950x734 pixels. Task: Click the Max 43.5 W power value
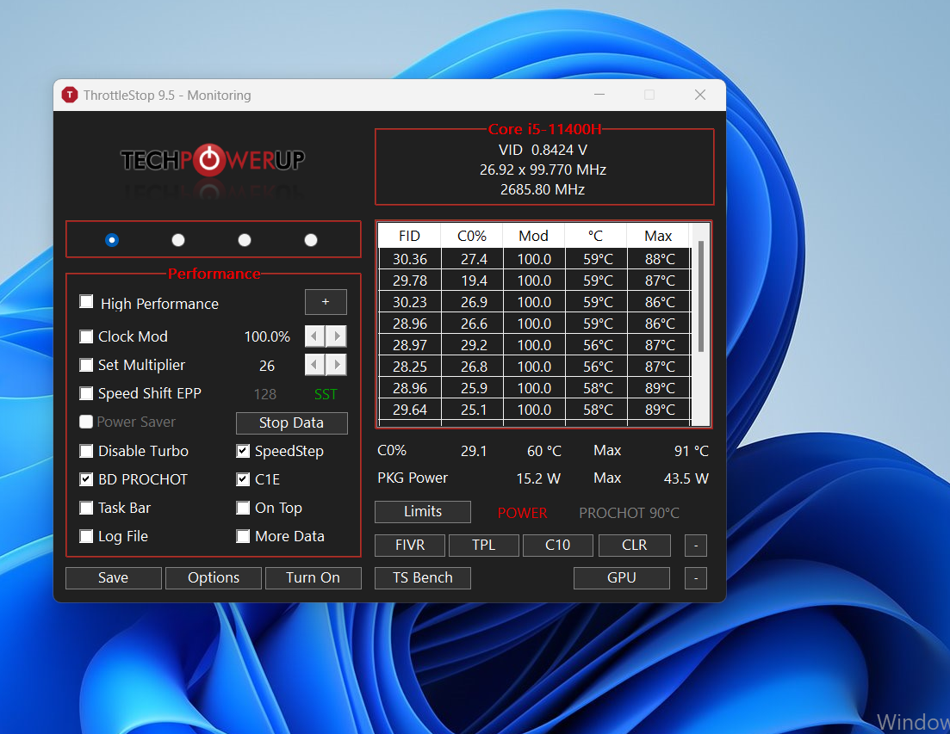(x=686, y=478)
